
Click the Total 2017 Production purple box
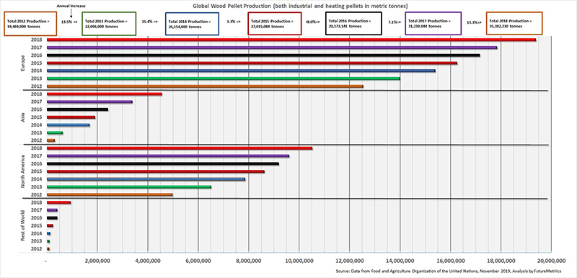pos(433,24)
